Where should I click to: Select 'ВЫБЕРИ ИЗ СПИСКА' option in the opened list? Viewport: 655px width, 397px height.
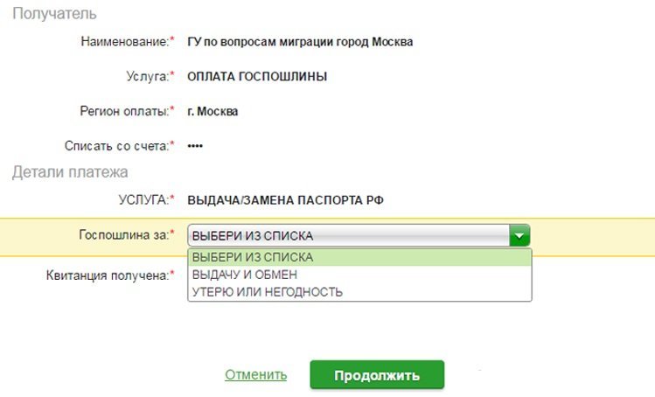tap(359, 257)
